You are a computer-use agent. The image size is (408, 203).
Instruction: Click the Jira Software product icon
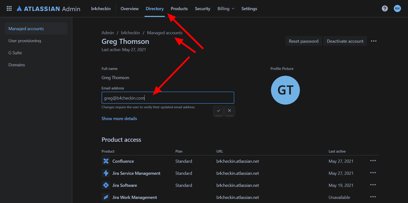click(x=106, y=185)
